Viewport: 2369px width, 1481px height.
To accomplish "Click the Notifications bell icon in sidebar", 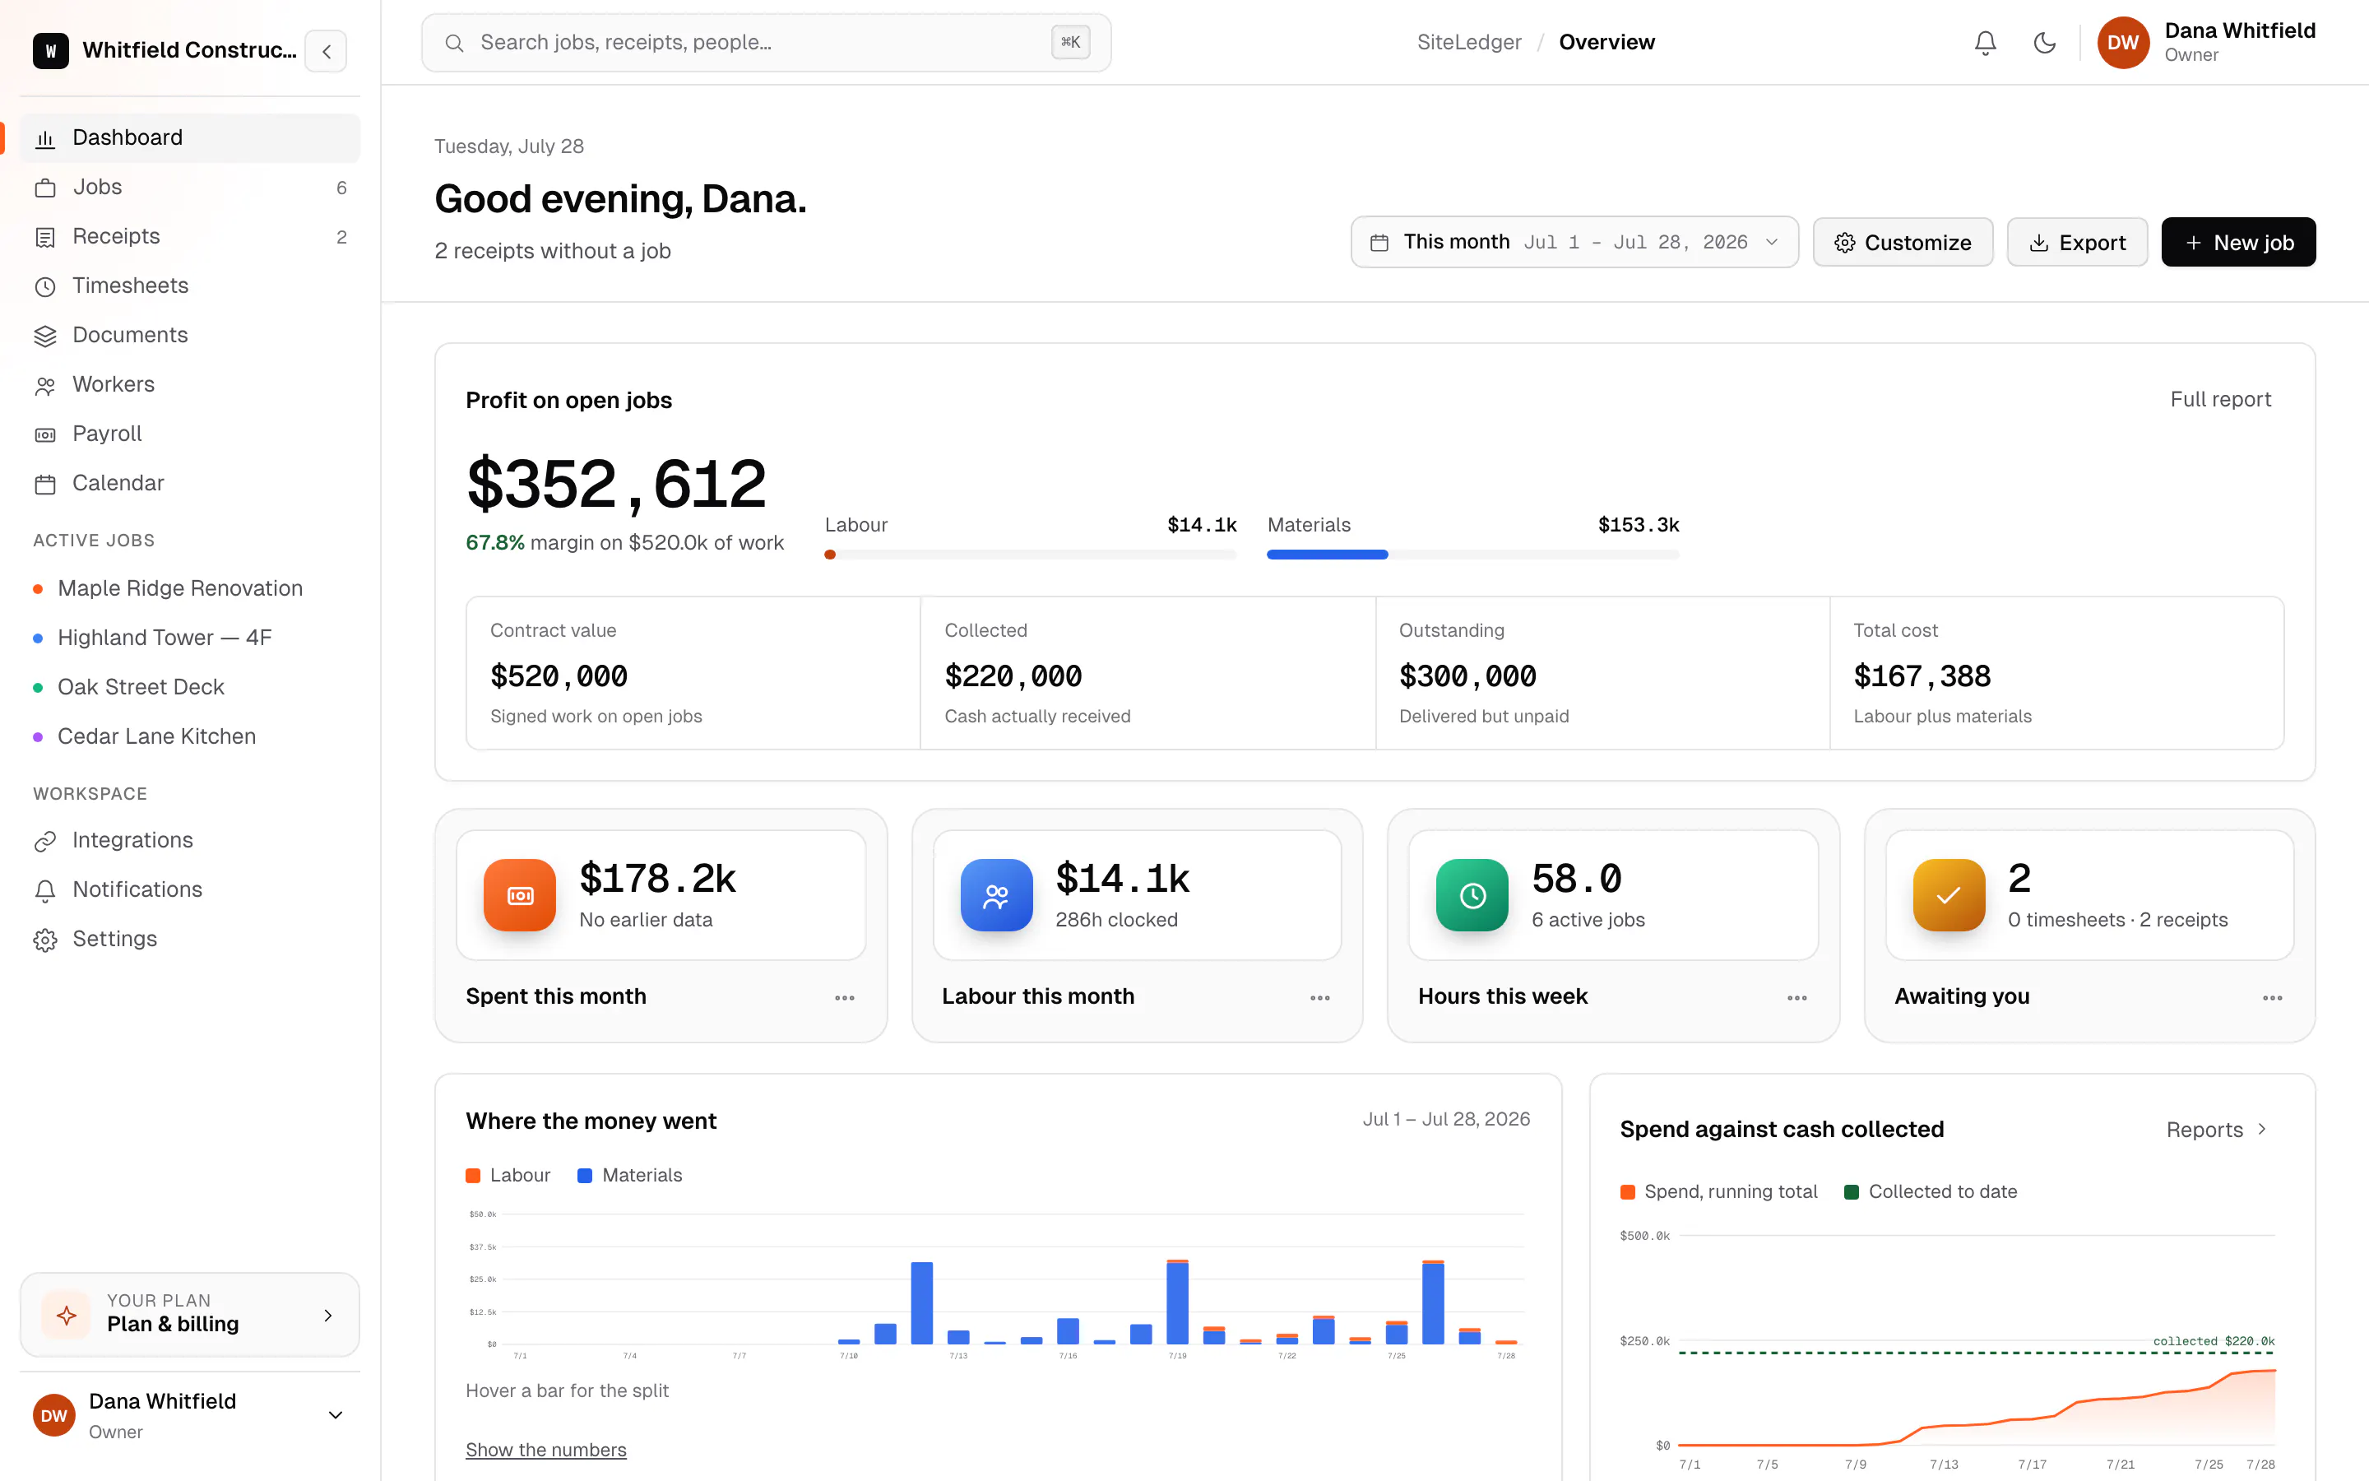I will pyautogui.click(x=45, y=890).
